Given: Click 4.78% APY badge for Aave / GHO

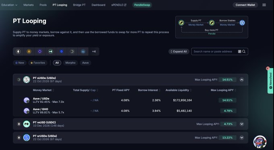Looking at the screenshot, I should coord(228,111).
